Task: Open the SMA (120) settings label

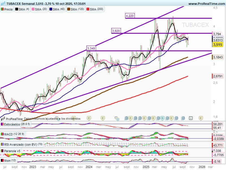Action: [x=77, y=9]
